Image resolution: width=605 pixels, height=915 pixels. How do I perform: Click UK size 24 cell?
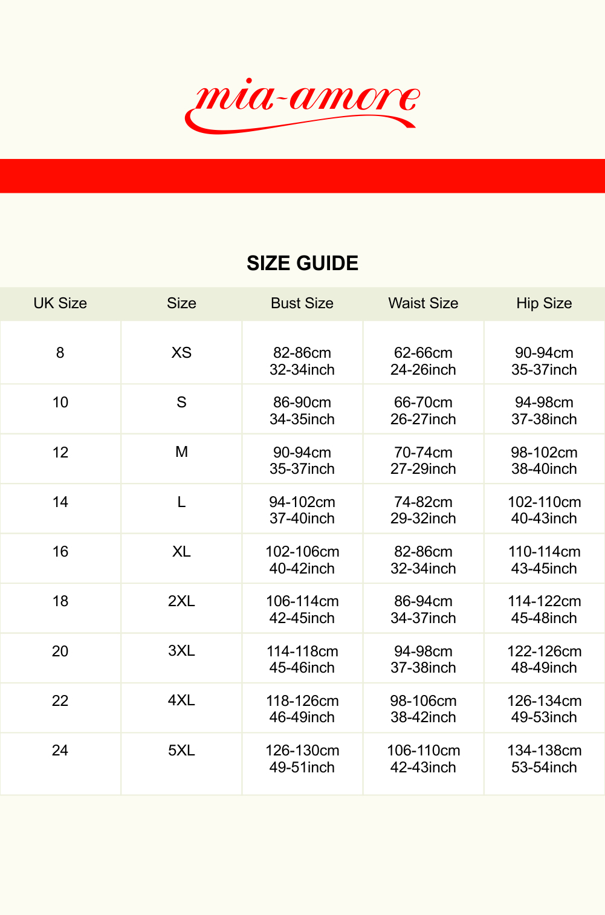(x=60, y=751)
